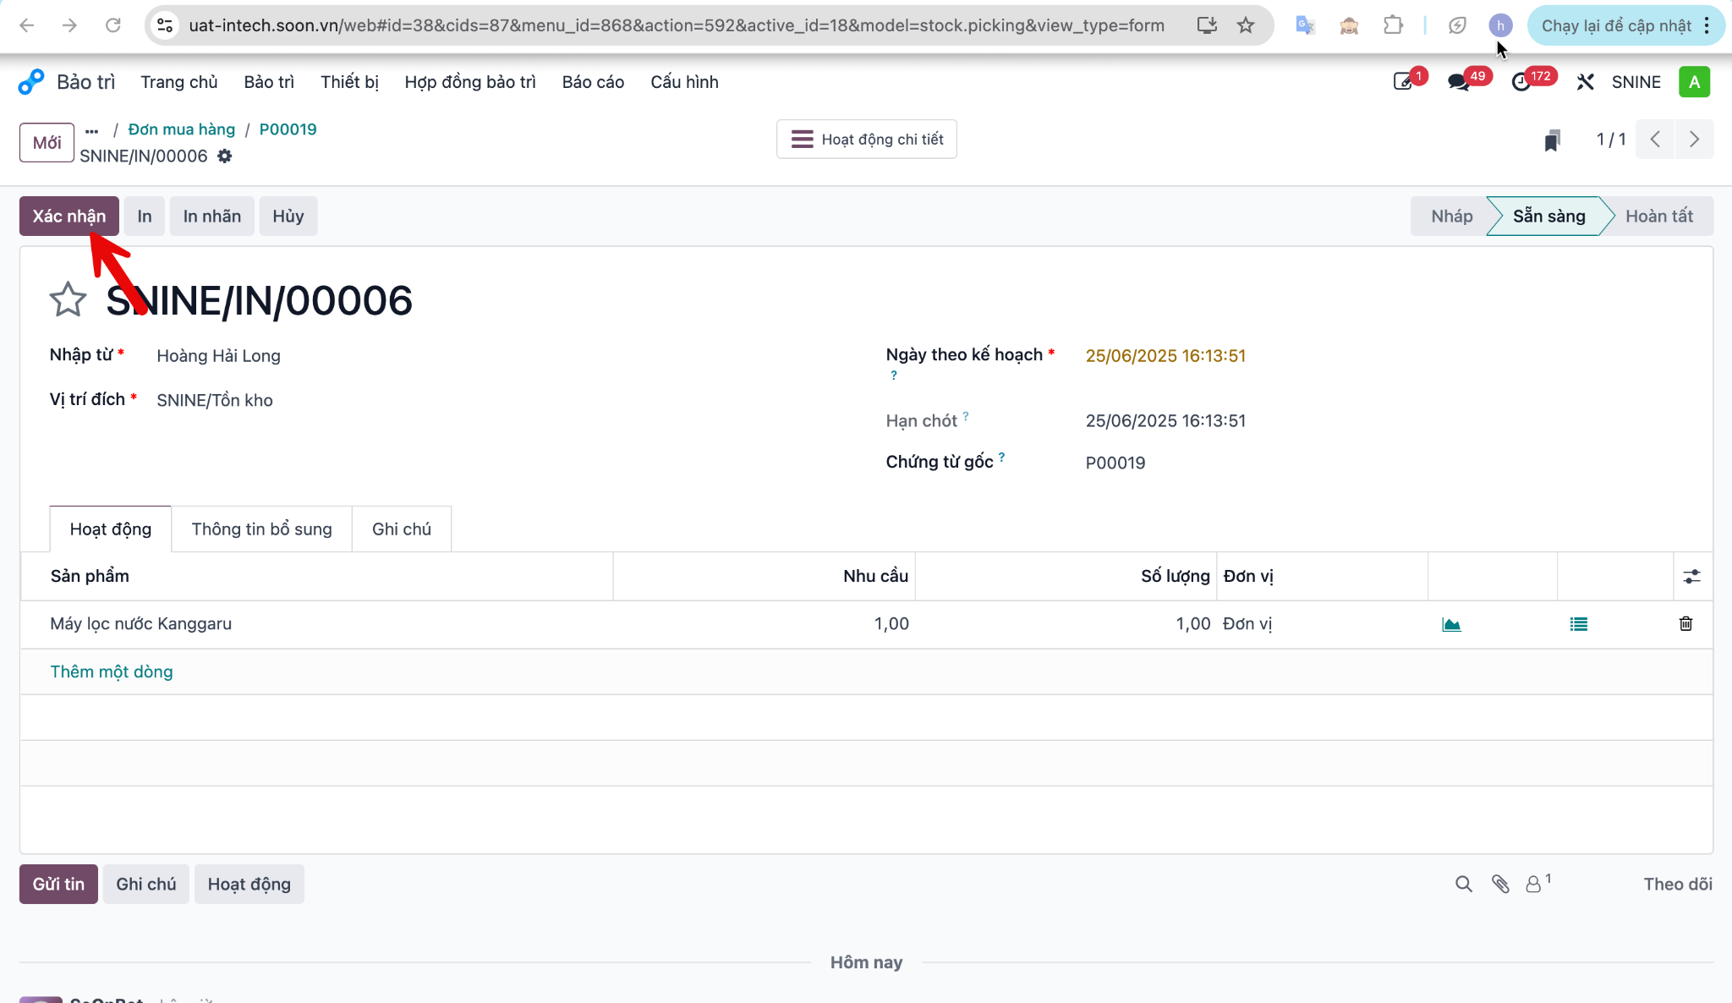The width and height of the screenshot is (1732, 1003).
Task: Click the gear icon beside SNINE/IN/00006
Action: [224, 156]
